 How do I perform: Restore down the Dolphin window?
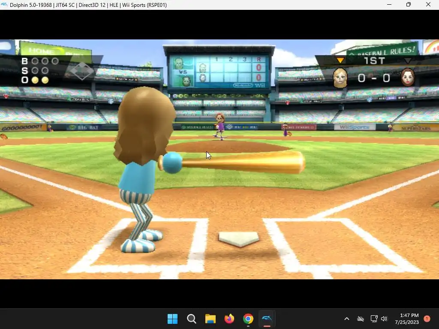[x=409, y=5]
